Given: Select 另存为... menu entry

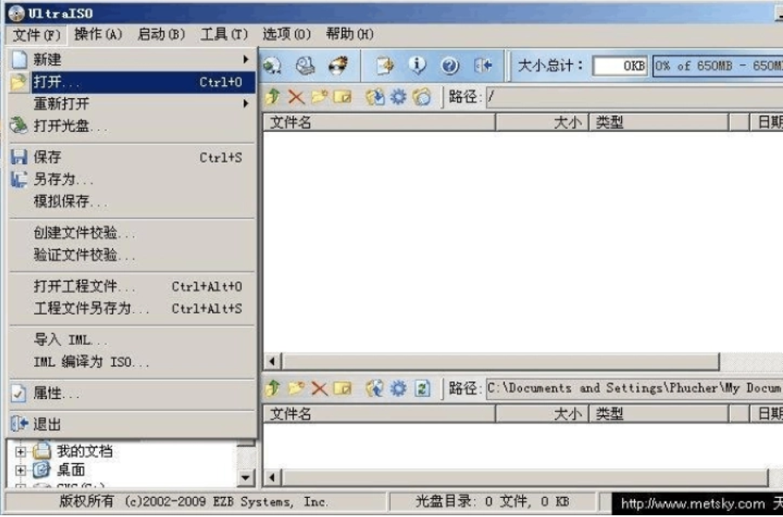Looking at the screenshot, I should [132, 179].
